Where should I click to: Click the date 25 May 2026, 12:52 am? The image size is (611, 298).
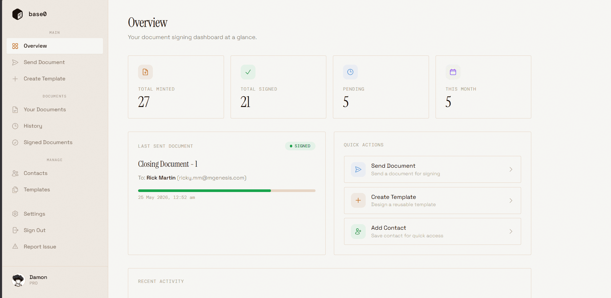click(167, 198)
